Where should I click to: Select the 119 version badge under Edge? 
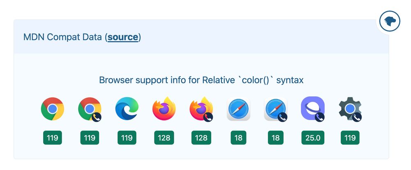pyautogui.click(x=127, y=138)
